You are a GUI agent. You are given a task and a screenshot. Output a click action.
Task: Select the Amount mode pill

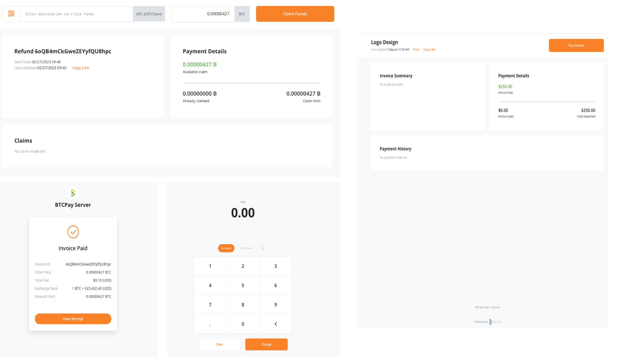(226, 248)
